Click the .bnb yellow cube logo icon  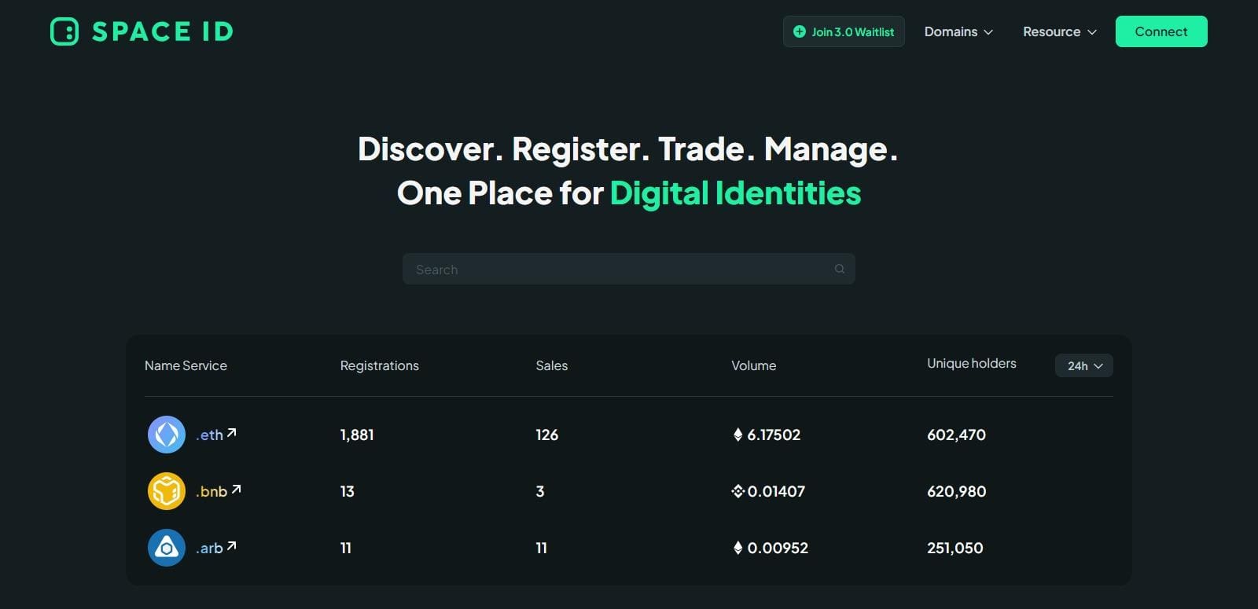(167, 491)
